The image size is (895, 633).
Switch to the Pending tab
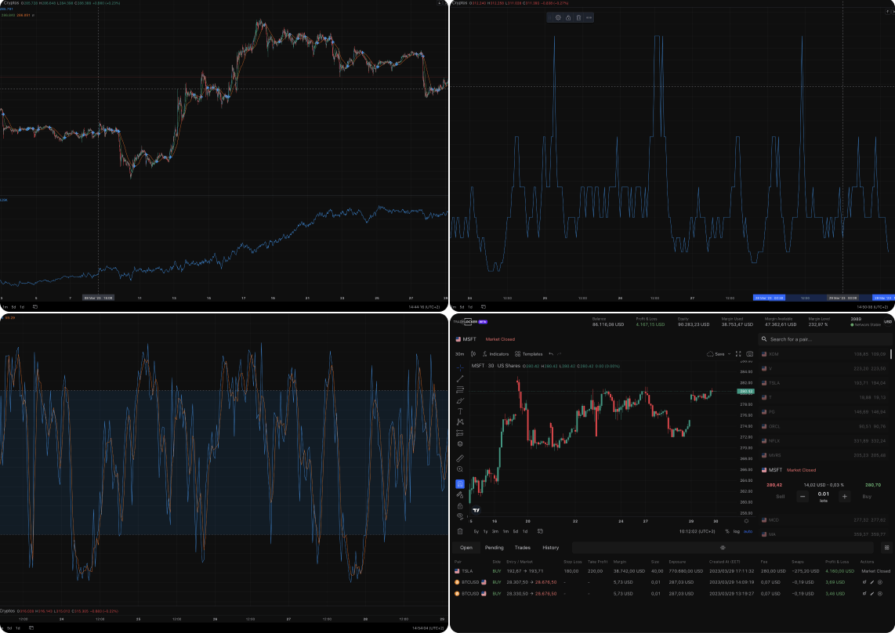494,547
